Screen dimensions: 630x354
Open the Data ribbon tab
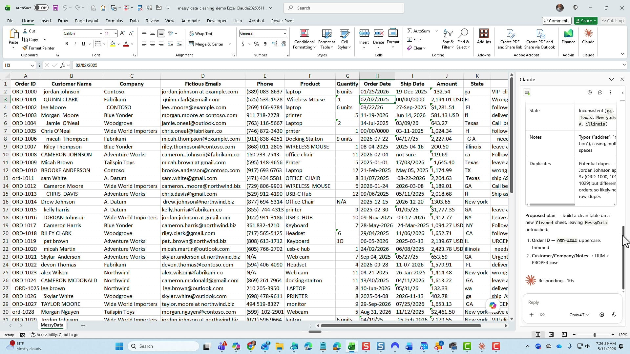click(134, 21)
